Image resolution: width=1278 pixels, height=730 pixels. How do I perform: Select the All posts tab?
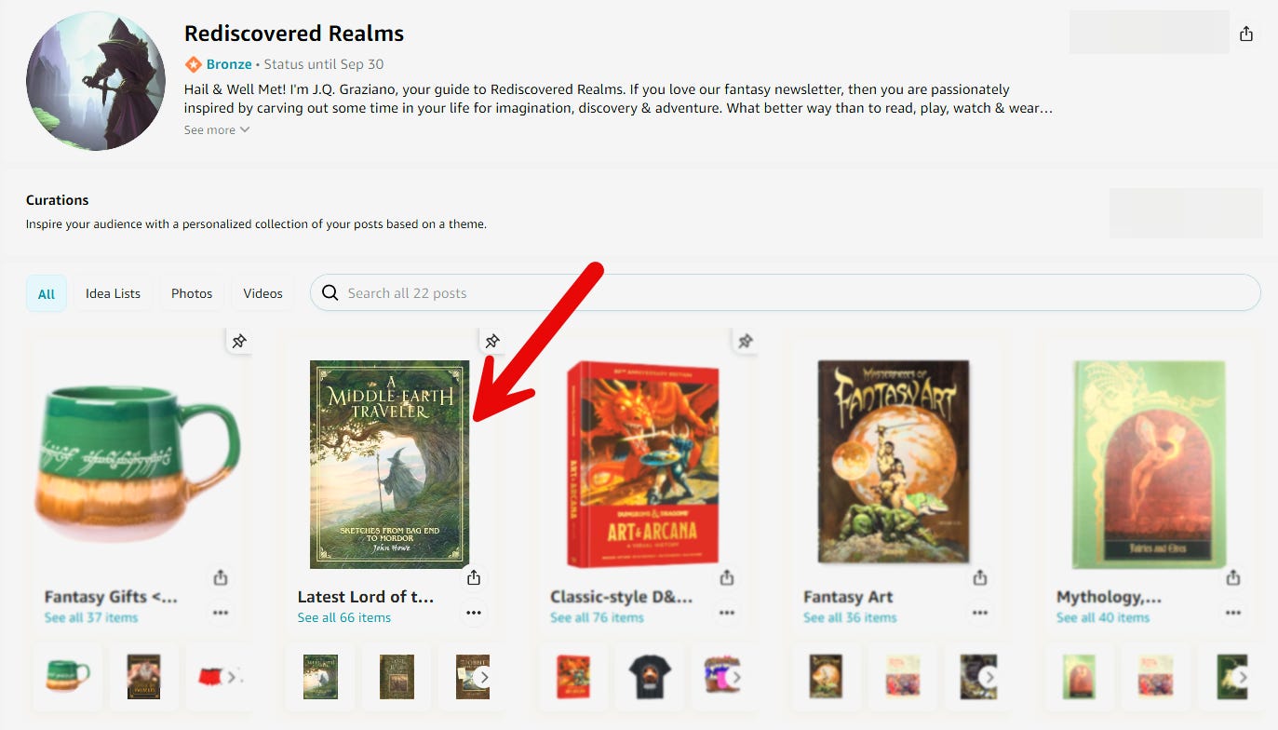pyautogui.click(x=47, y=293)
